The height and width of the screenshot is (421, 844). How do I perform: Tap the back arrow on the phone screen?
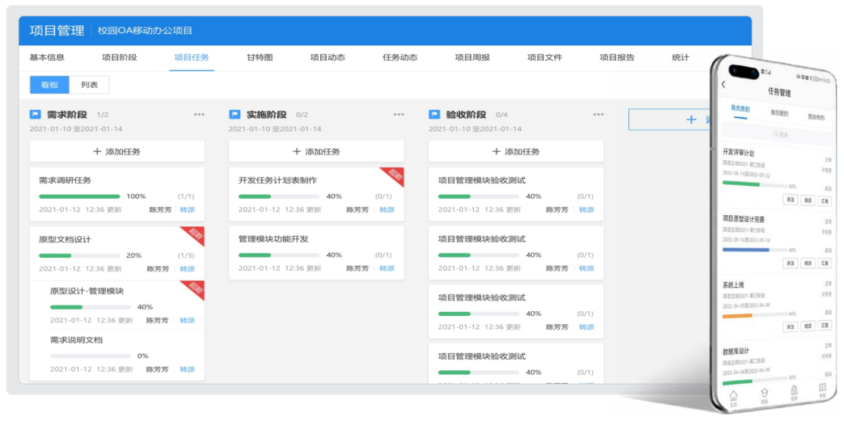tap(724, 84)
